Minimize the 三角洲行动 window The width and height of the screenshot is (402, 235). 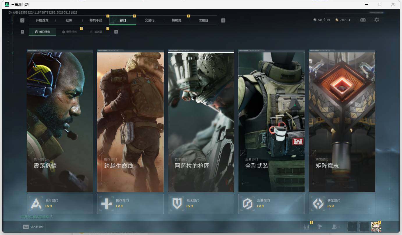[x=366, y=4]
